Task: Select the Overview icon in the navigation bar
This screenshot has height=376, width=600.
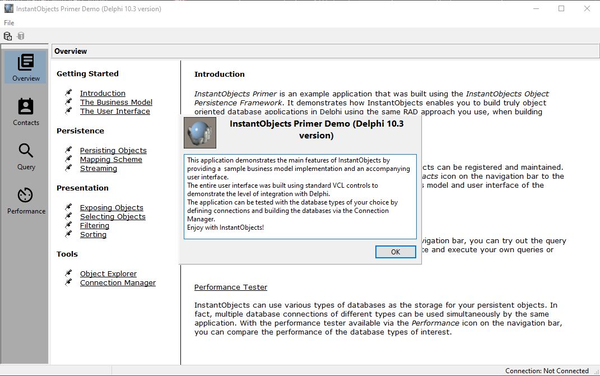Action: pos(25,66)
